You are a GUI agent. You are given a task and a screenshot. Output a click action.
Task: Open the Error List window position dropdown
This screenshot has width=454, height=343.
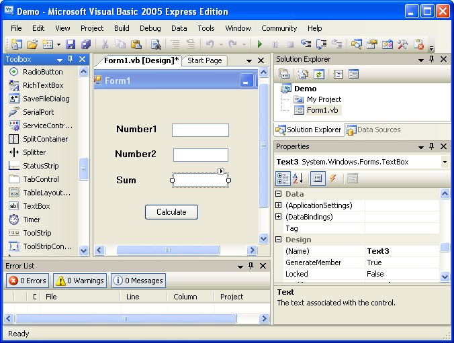point(240,266)
